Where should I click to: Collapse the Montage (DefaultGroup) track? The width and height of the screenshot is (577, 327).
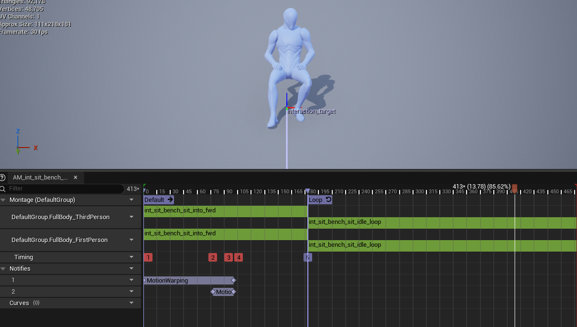coord(3,200)
